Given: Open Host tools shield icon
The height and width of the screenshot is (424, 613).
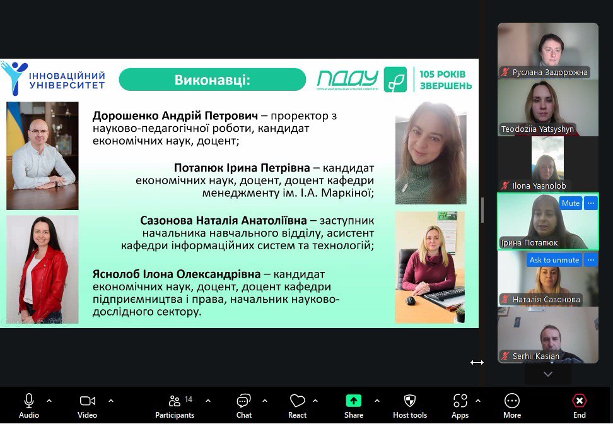Looking at the screenshot, I should (410, 404).
